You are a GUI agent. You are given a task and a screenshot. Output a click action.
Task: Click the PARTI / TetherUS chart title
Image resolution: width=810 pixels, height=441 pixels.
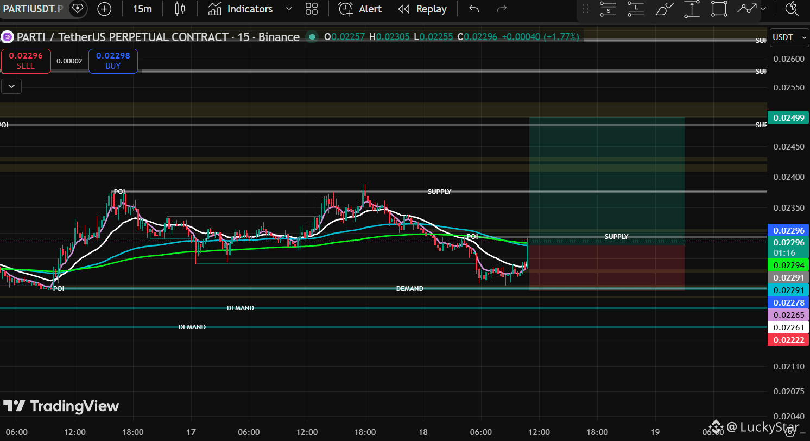158,37
